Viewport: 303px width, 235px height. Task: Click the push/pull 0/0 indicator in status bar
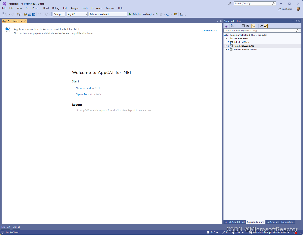pos(212,232)
